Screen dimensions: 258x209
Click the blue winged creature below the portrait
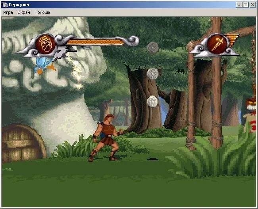(43, 63)
